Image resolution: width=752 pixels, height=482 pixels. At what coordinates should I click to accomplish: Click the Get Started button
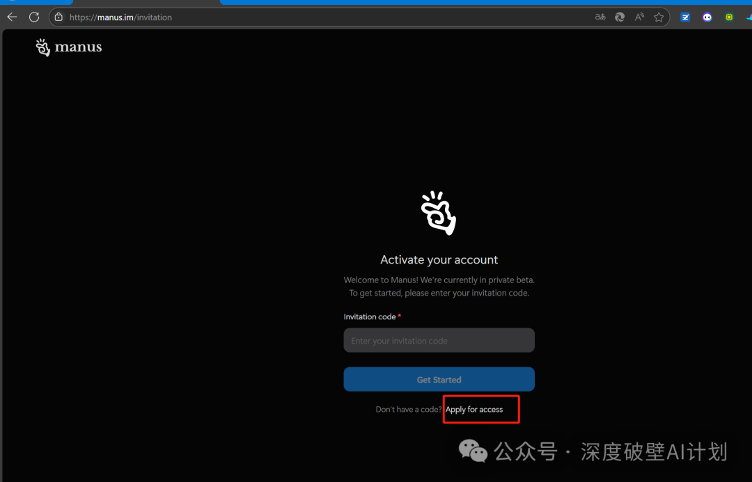point(439,380)
